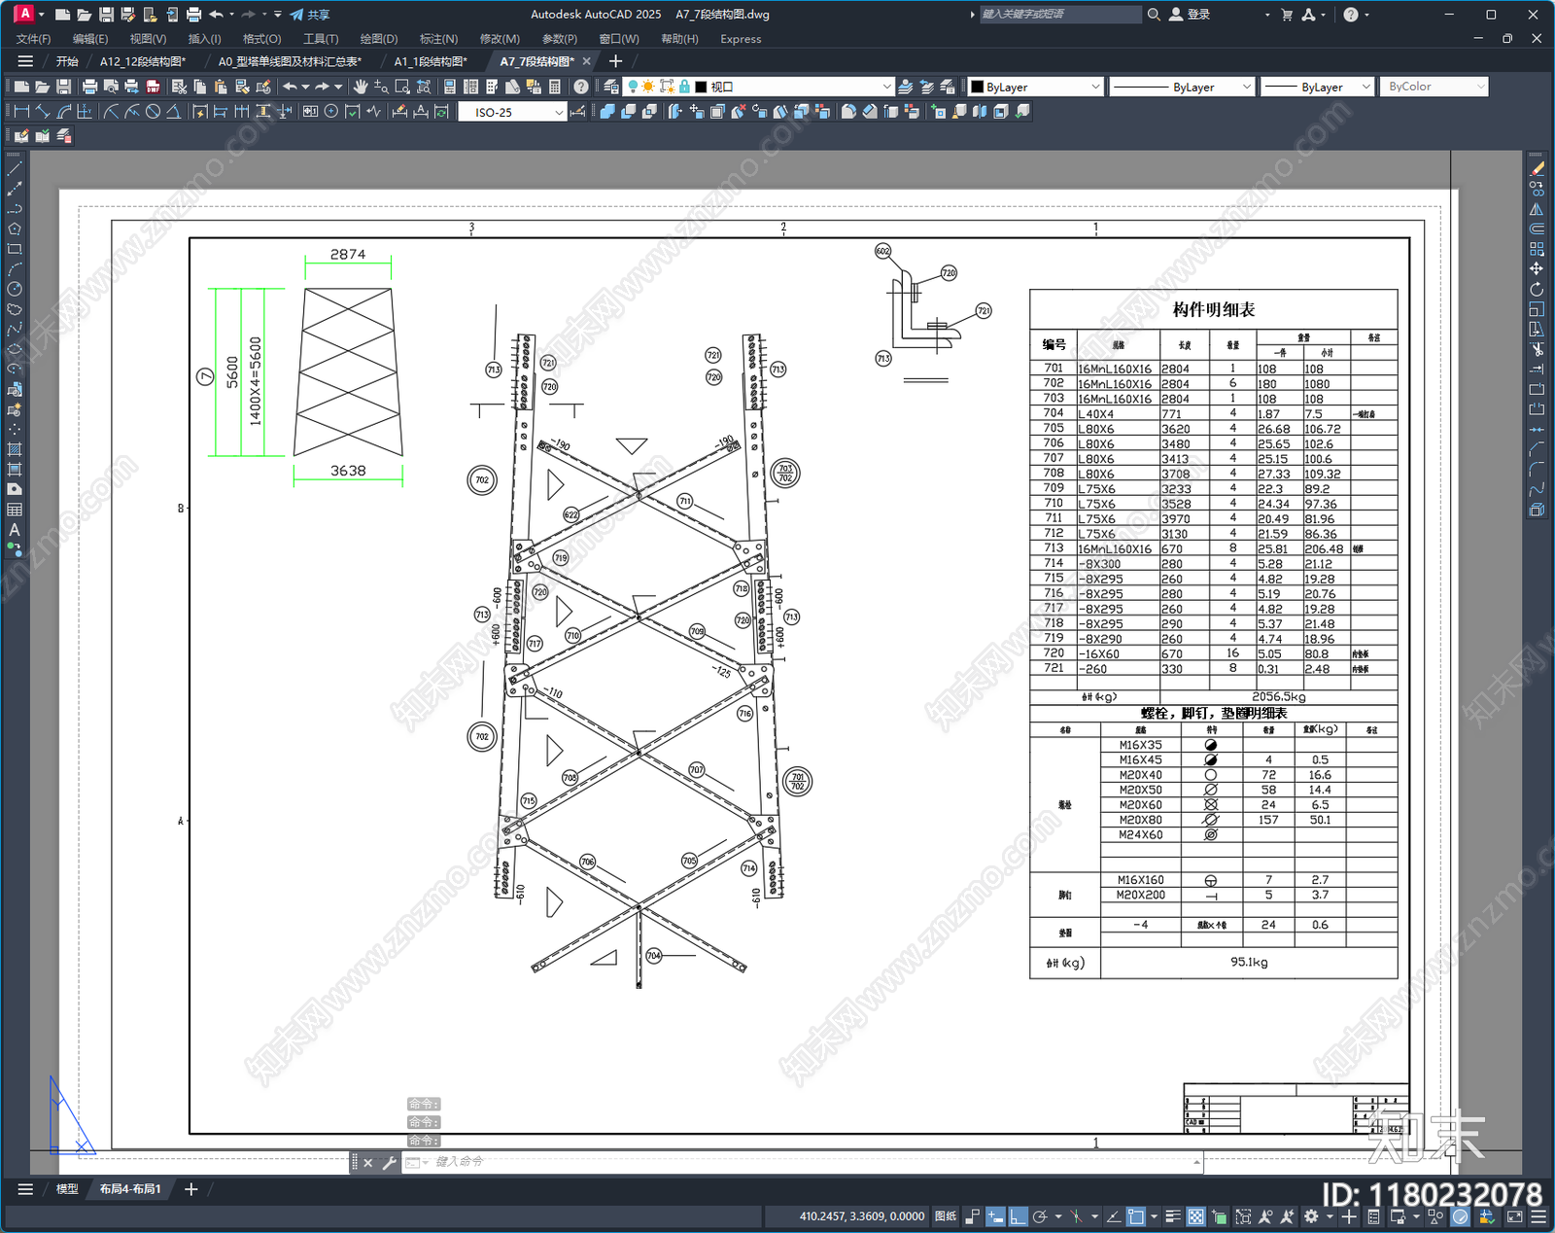Open the Help question mark in standard toolbar
This screenshot has height=1233, width=1555.
click(581, 87)
